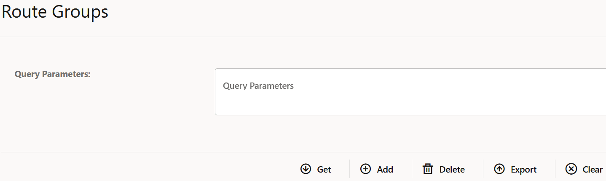Screen dimensions: 606x181
Task: Click blank space below placeholder in Query Parameters box
Action: tap(379, 104)
